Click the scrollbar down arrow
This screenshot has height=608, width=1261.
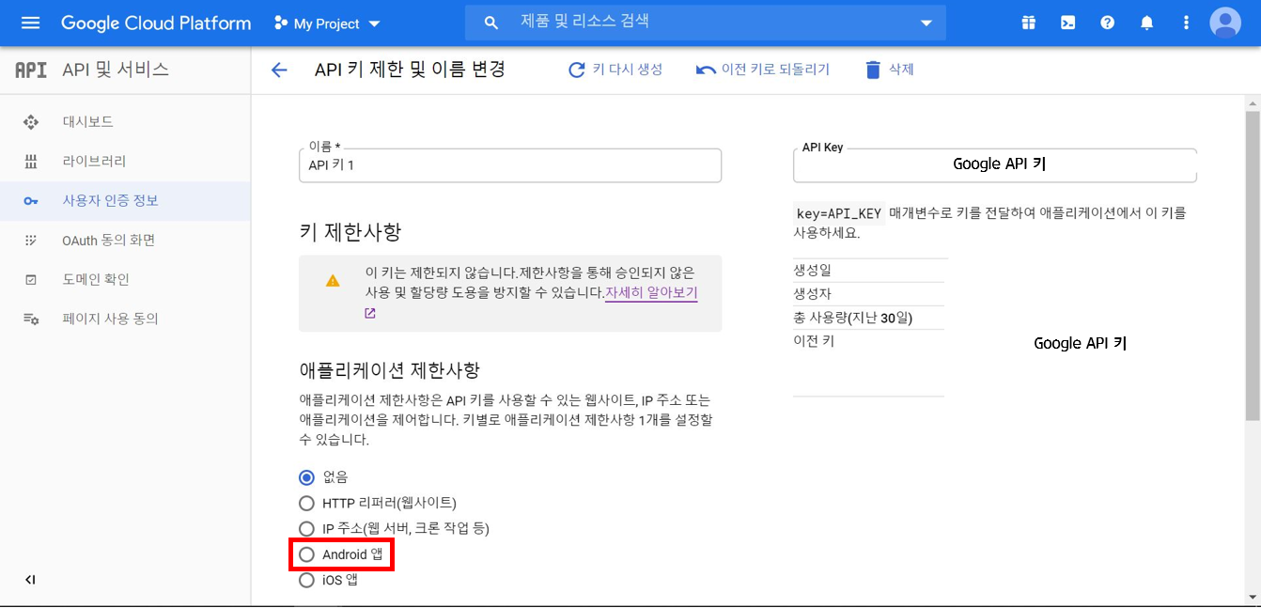pyautogui.click(x=1253, y=596)
